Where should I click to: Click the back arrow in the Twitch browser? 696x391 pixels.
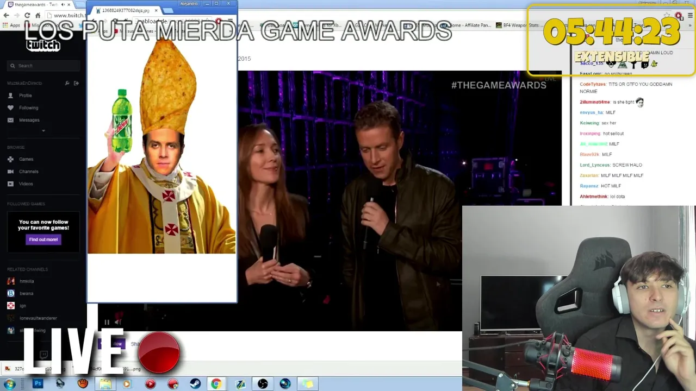pyautogui.click(x=6, y=15)
